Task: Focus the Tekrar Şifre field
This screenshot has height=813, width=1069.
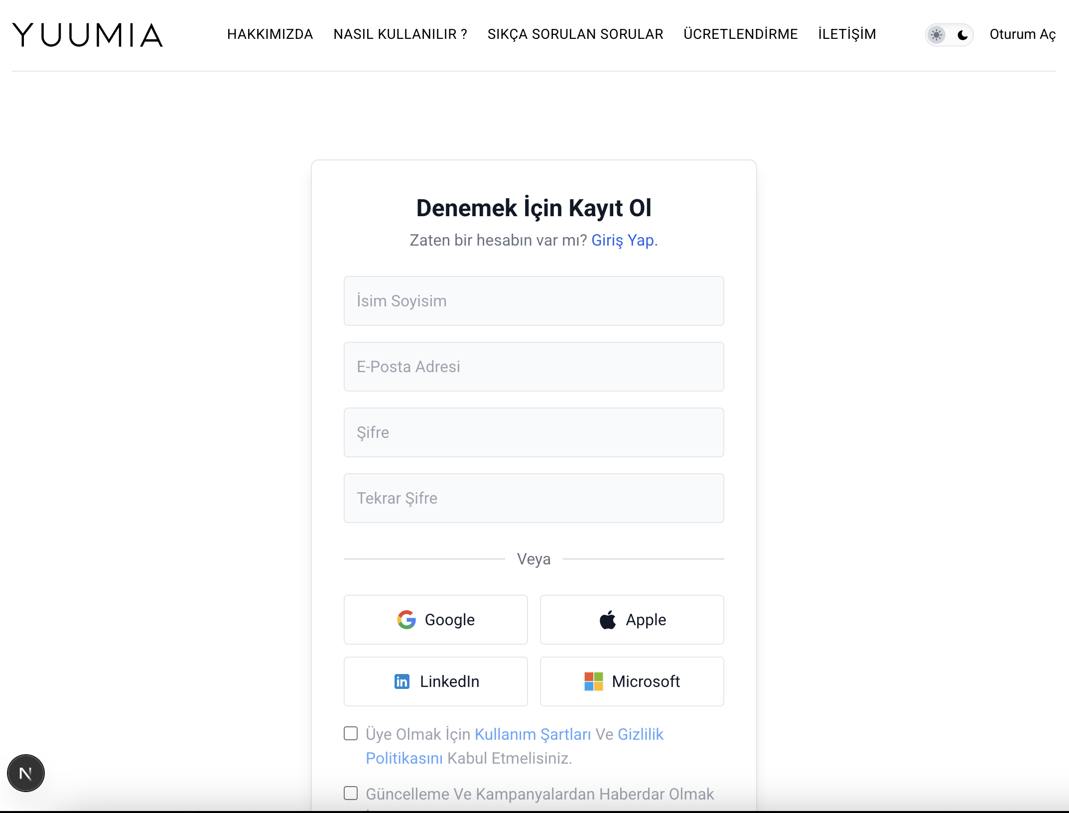Action: [534, 498]
